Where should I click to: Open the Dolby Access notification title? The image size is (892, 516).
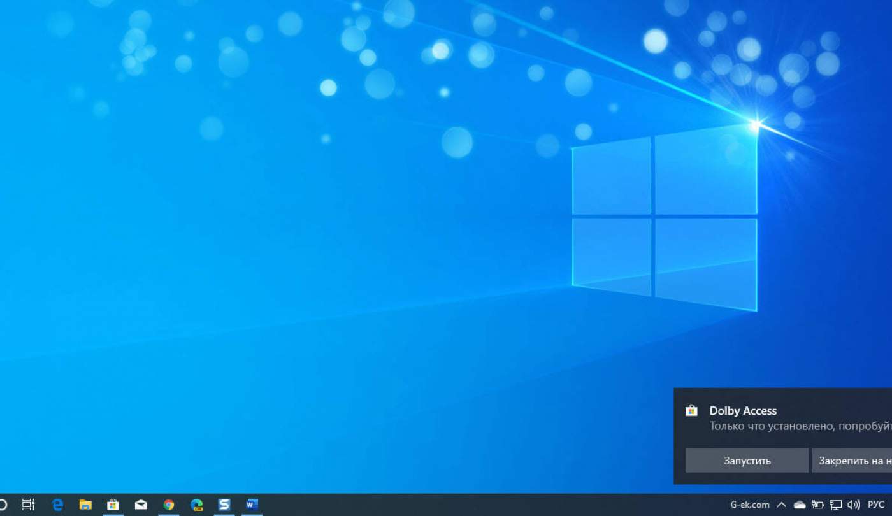(743, 411)
